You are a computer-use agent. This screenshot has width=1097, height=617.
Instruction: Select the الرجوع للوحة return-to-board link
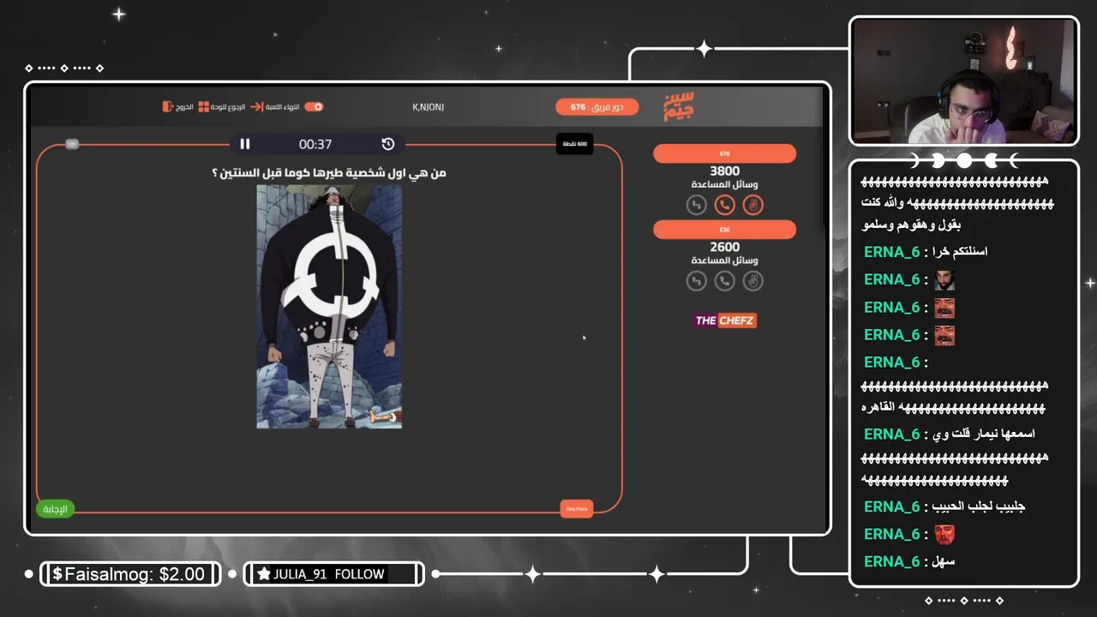click(228, 107)
